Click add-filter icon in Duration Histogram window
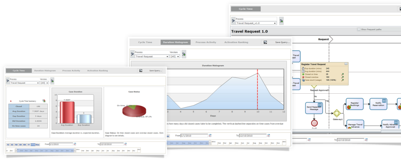The height and width of the screenshot is (159, 401). [x=184, y=54]
